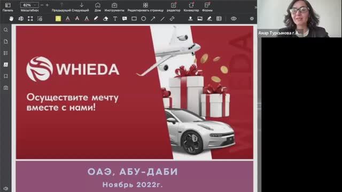Select the arrow drawing tool
The height and width of the screenshot is (192, 342).
coord(153,19)
